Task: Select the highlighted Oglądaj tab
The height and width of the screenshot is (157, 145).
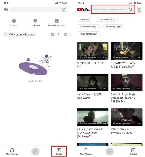Action: pyautogui.click(x=59, y=152)
